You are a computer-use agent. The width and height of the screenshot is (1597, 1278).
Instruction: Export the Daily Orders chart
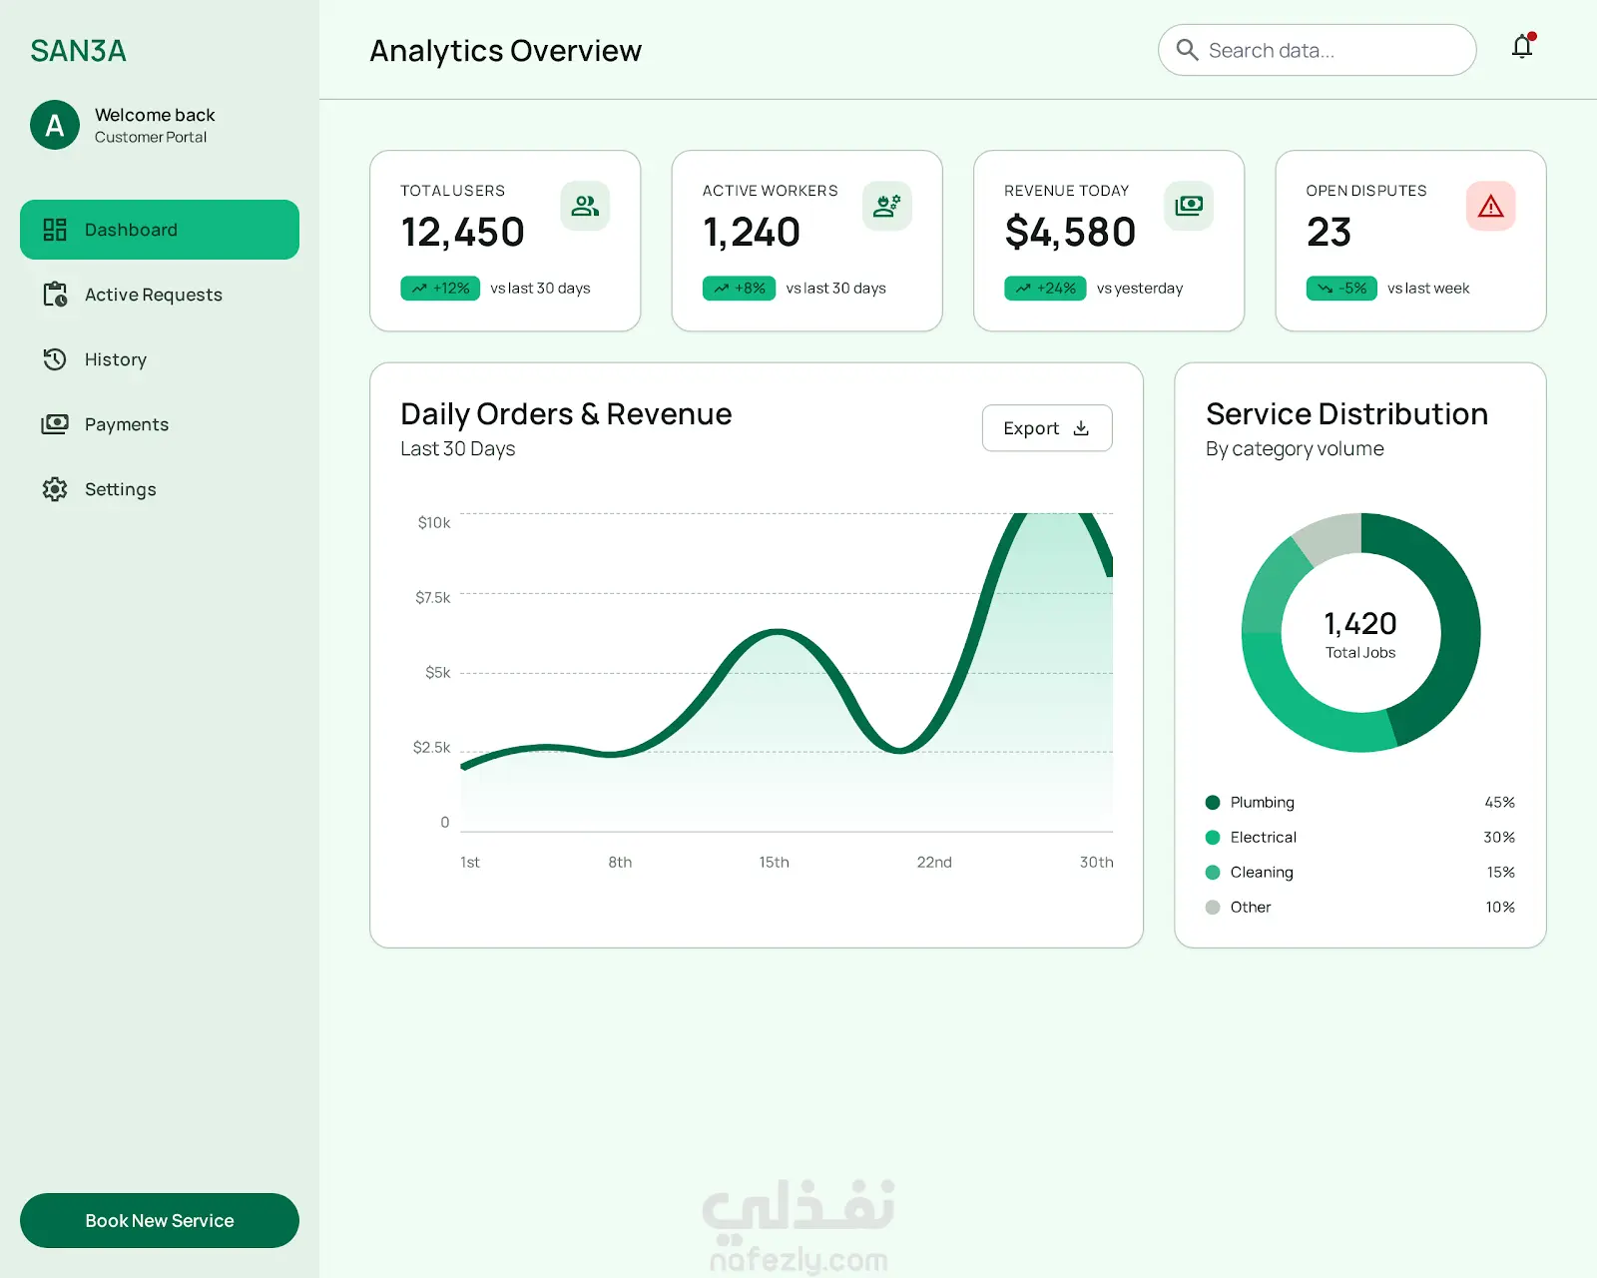point(1047,428)
